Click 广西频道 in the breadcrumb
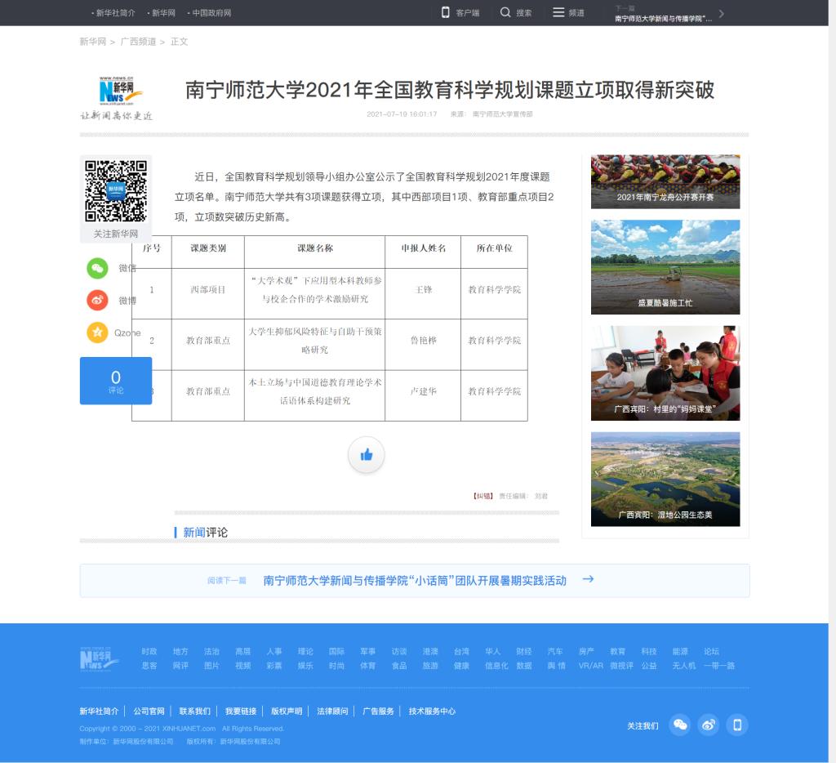The image size is (836, 763). [x=138, y=42]
